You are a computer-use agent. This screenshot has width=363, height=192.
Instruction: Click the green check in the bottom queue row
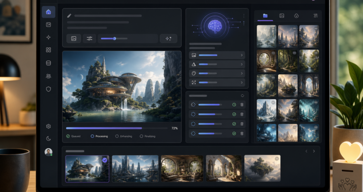[x=234, y=133]
